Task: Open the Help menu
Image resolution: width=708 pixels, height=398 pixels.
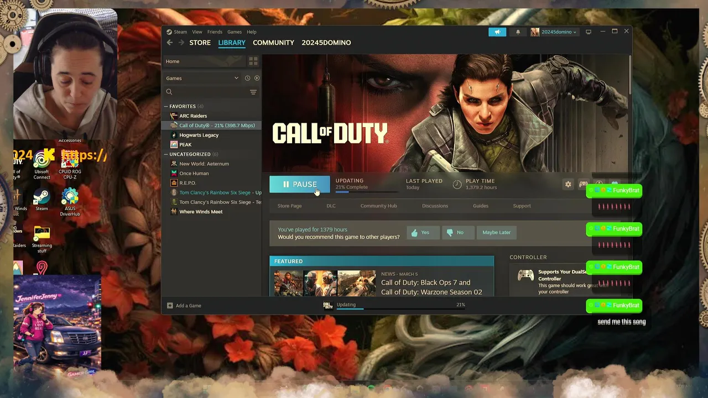Action: tap(252, 32)
